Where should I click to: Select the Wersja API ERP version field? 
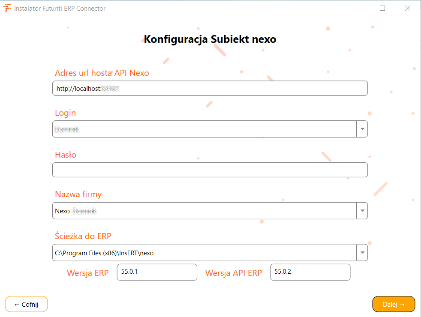coord(310,272)
